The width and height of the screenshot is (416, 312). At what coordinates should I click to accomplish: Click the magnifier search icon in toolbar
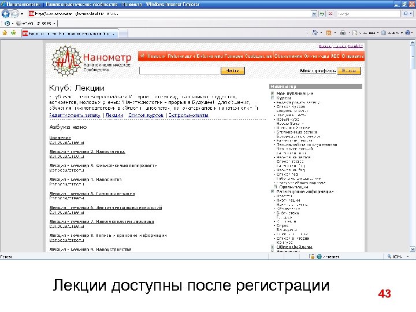coord(406,13)
